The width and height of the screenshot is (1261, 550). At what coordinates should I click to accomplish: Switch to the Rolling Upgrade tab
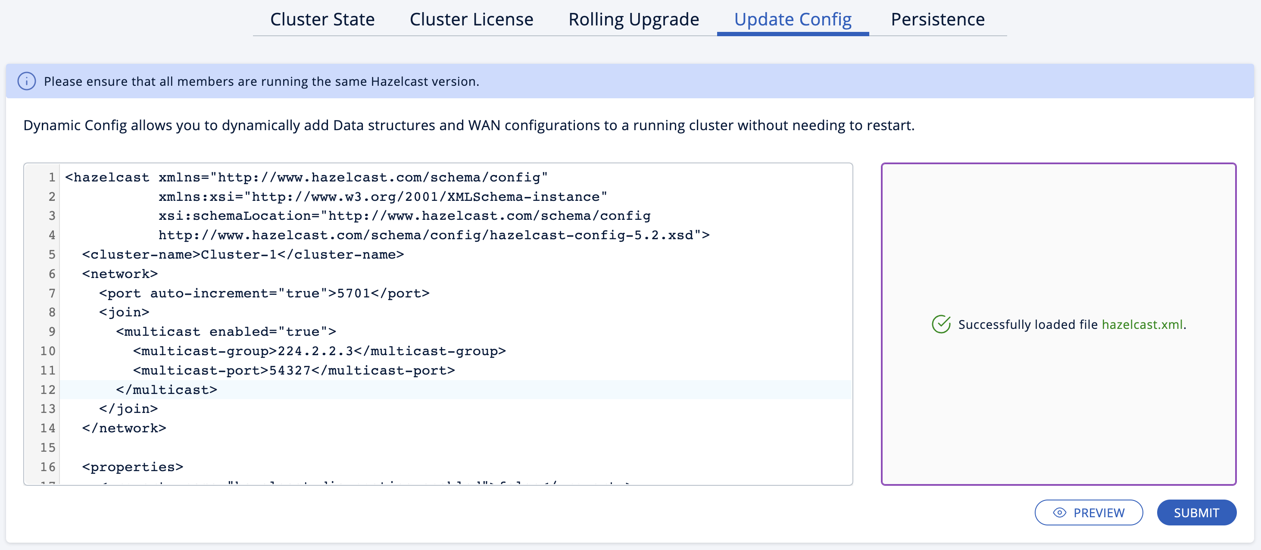(x=633, y=19)
